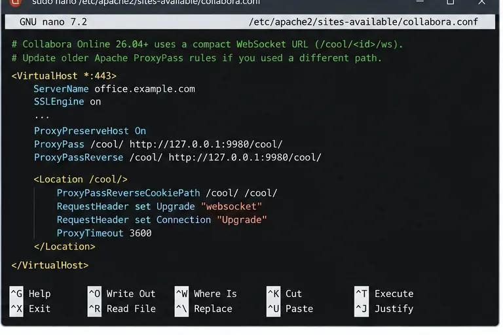
Task: Click the 'ProxyTimeout' directive
Action: (90, 234)
